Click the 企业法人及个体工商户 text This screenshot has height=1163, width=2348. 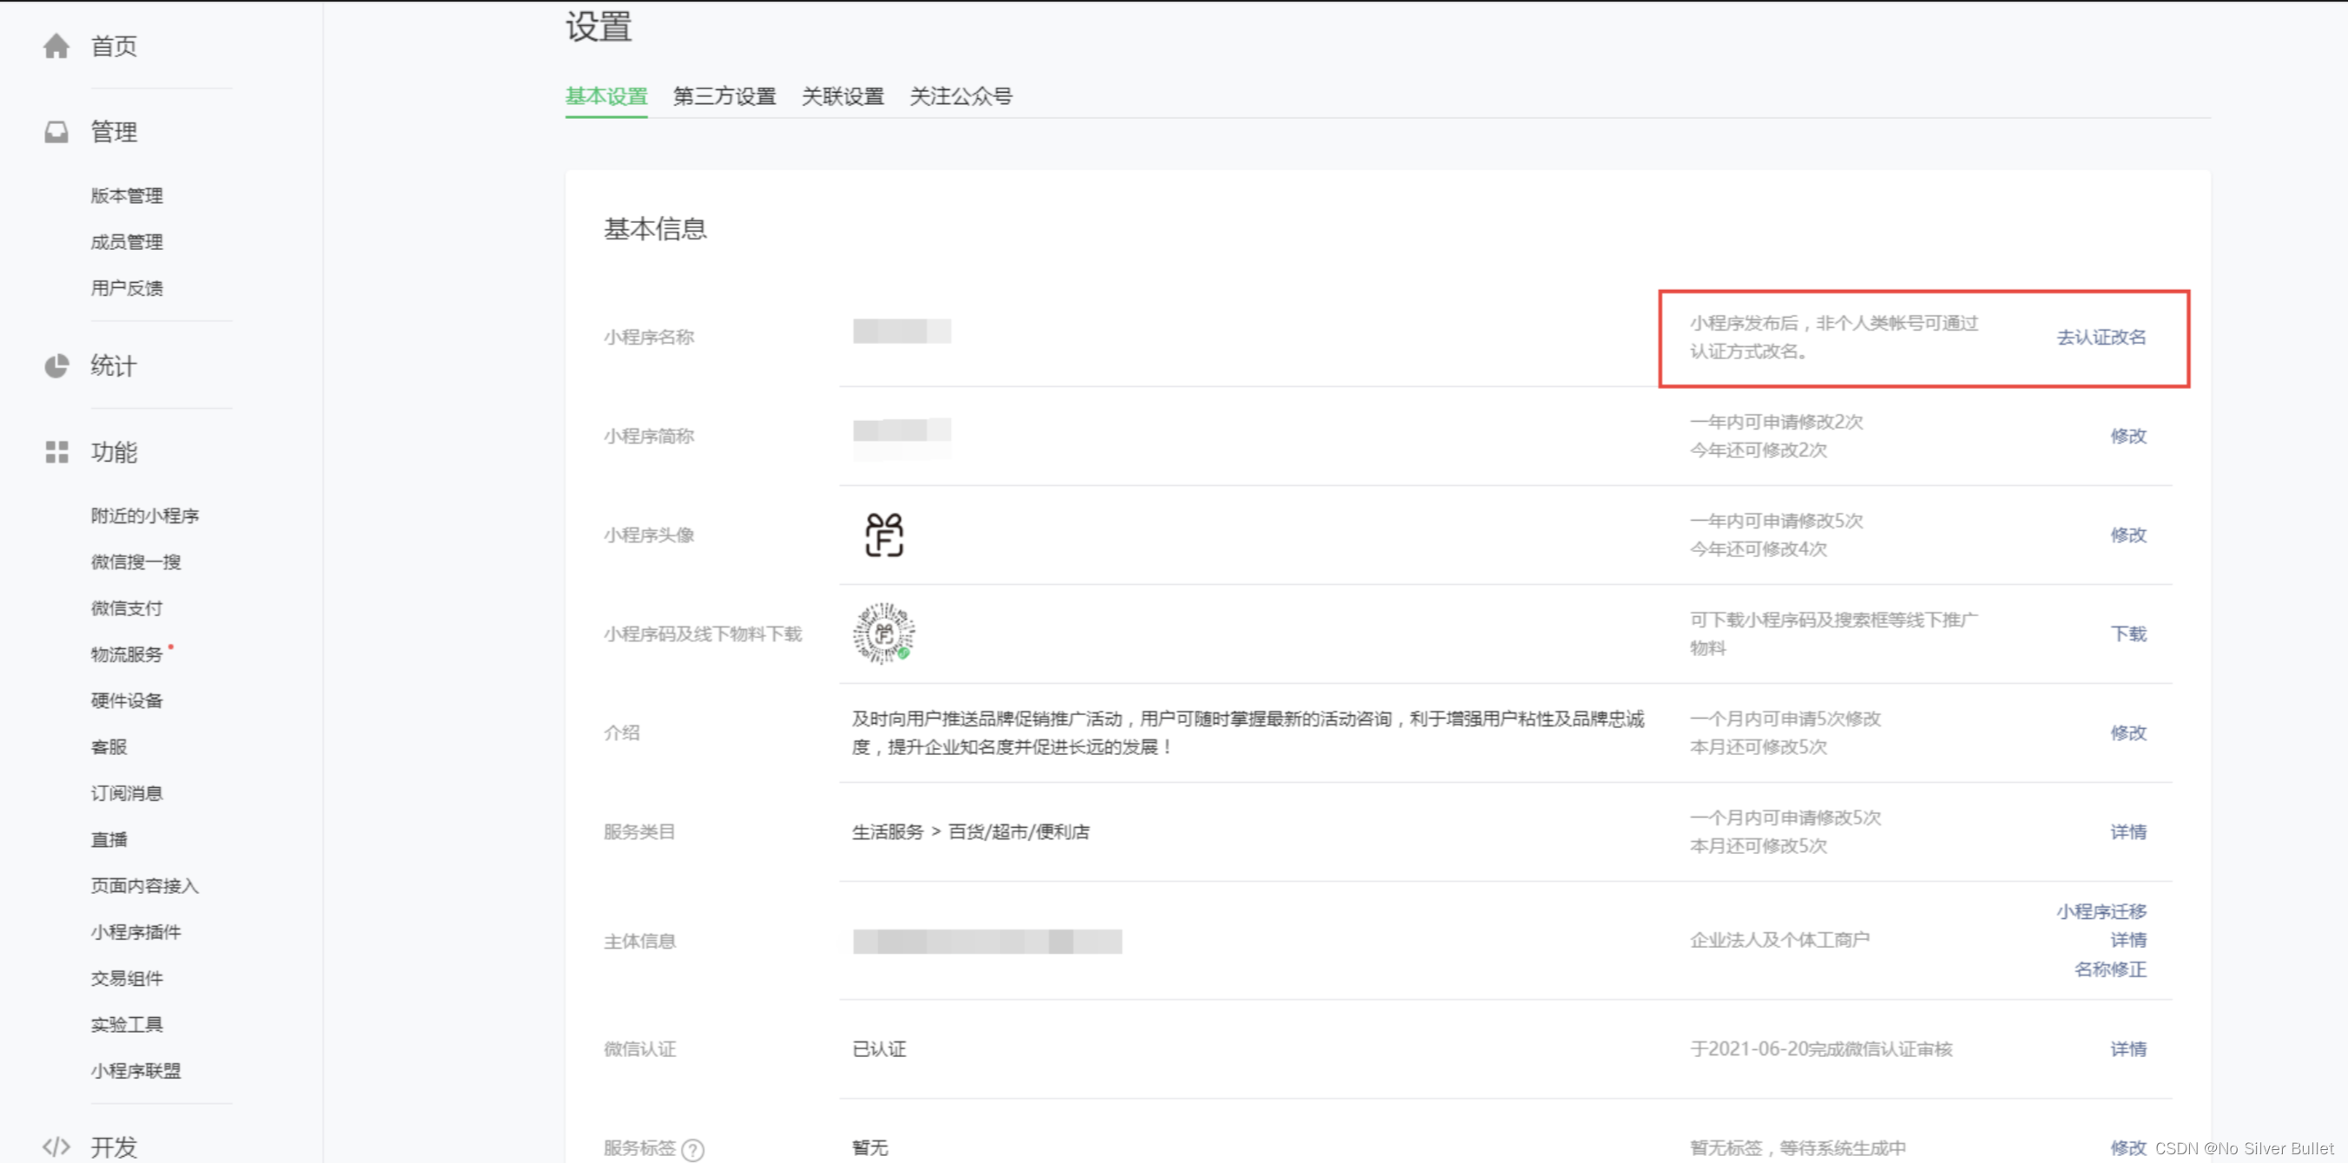[1779, 940]
